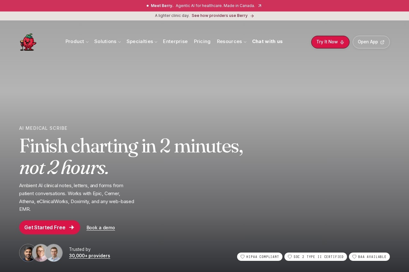Click the external link icon in Open App
This screenshot has height=272, width=409.
(382, 42)
